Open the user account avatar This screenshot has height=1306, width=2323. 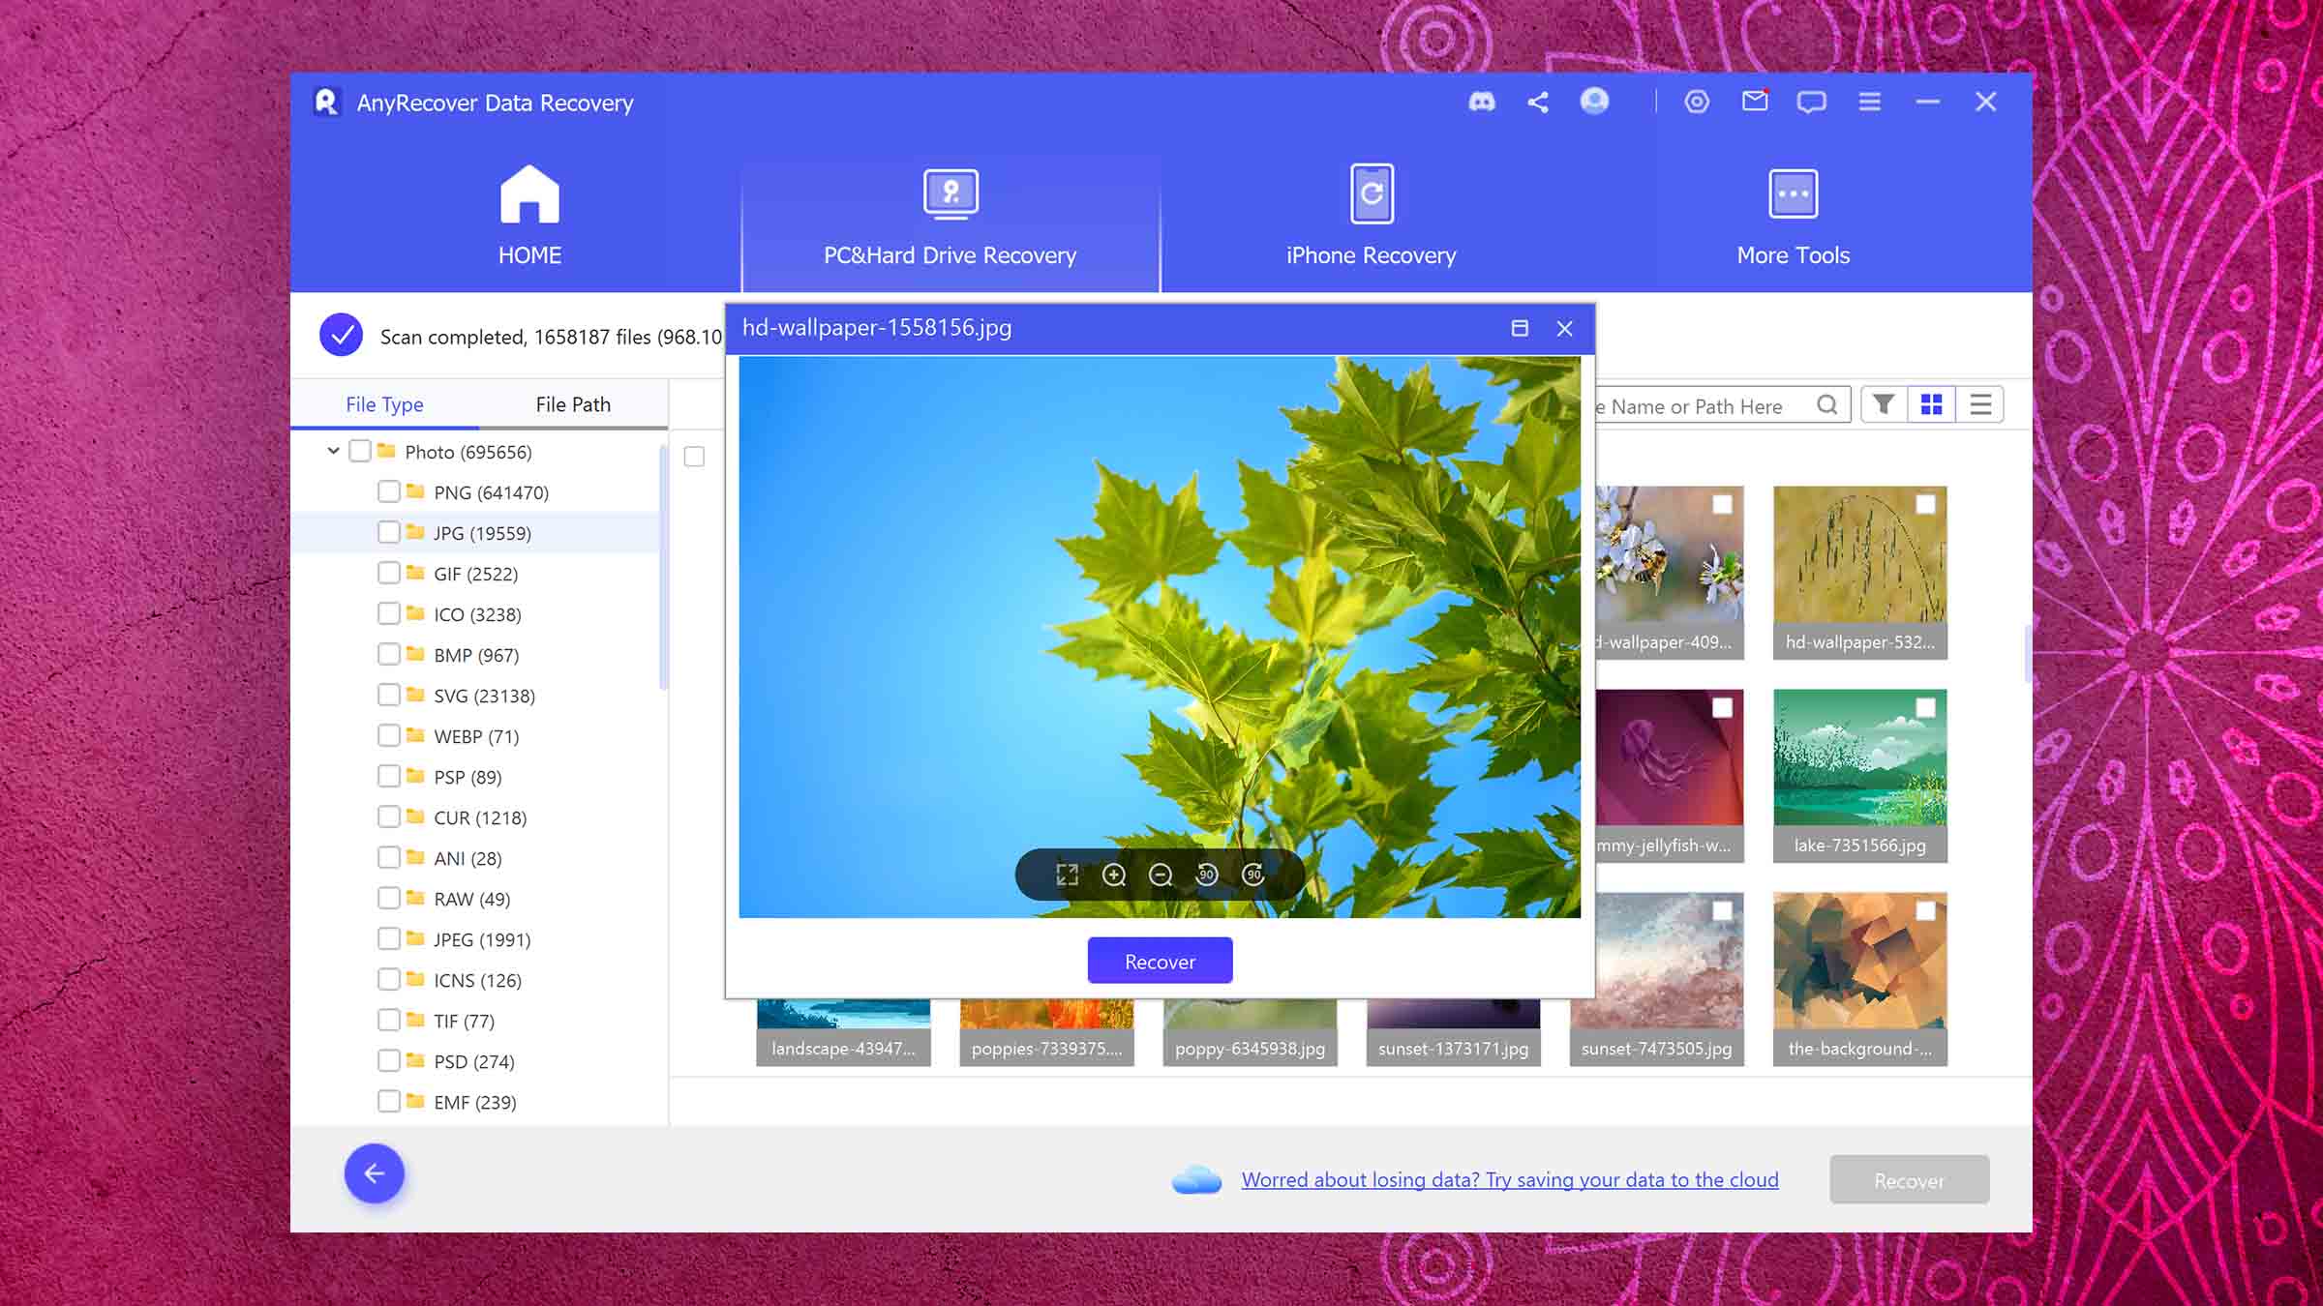(x=1594, y=101)
